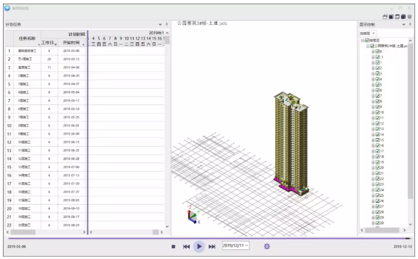Expand the floor 22 tree node
Screen dimensions: 418x259
(373, 179)
